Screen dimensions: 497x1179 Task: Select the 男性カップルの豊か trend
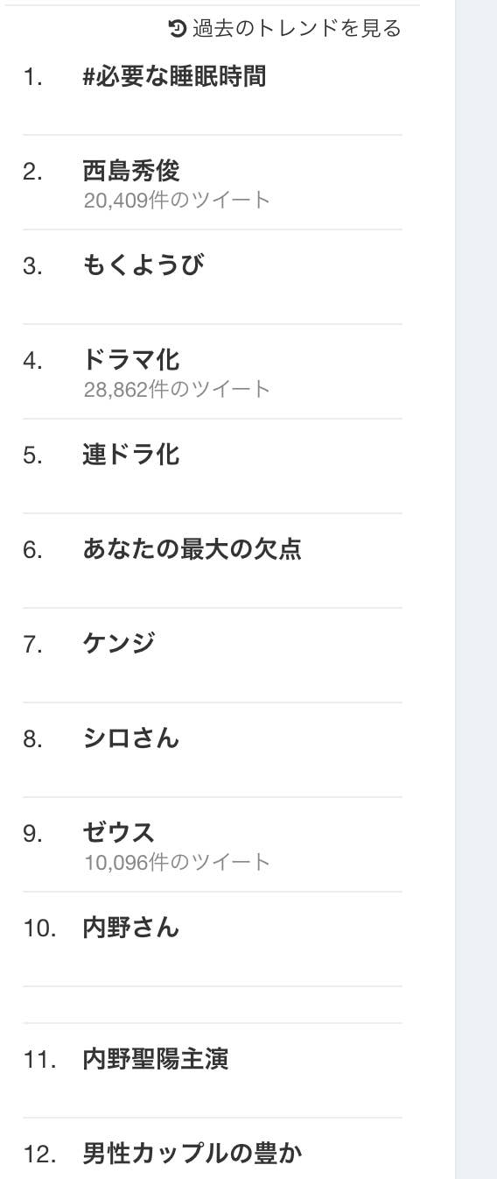pos(192,1154)
